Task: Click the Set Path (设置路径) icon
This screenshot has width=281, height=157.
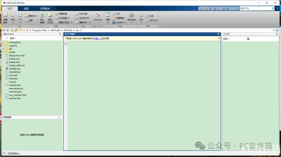Action: (x=114, y=18)
